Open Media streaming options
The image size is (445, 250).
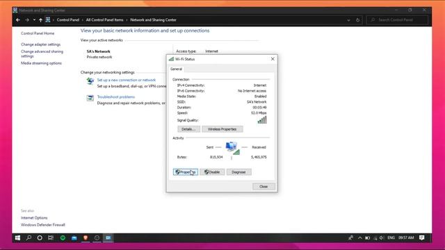[41, 63]
